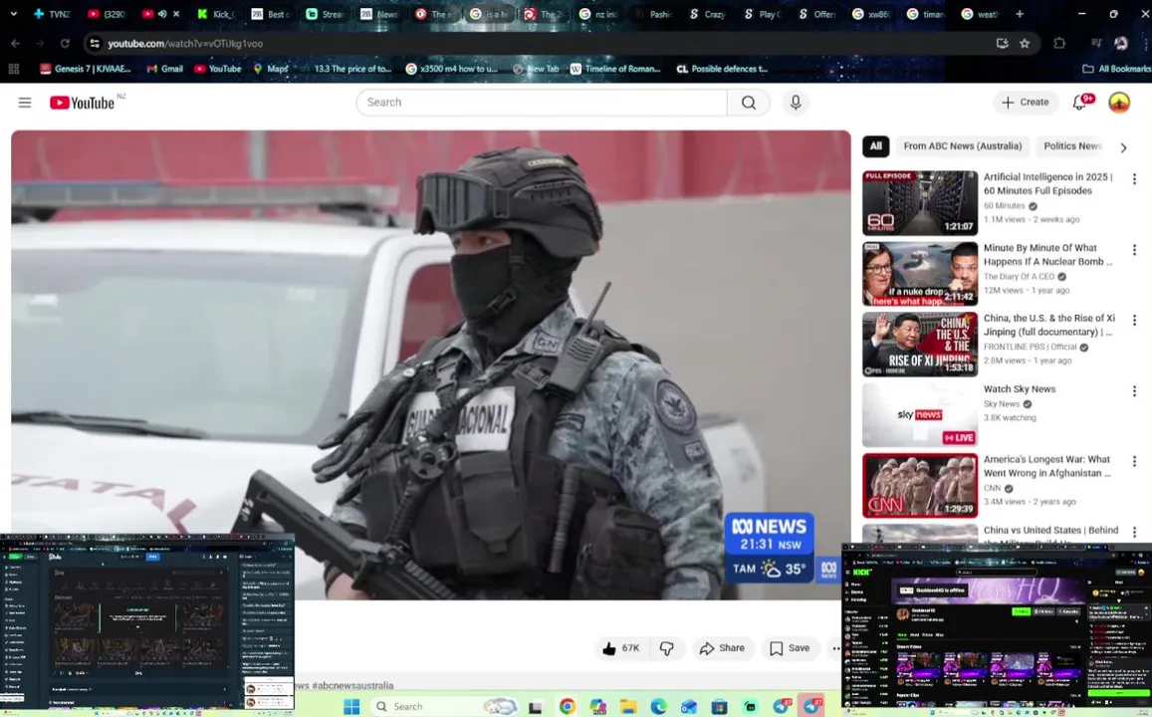Select From ABC News (Australia) chip
1152x717 pixels.
pos(963,146)
